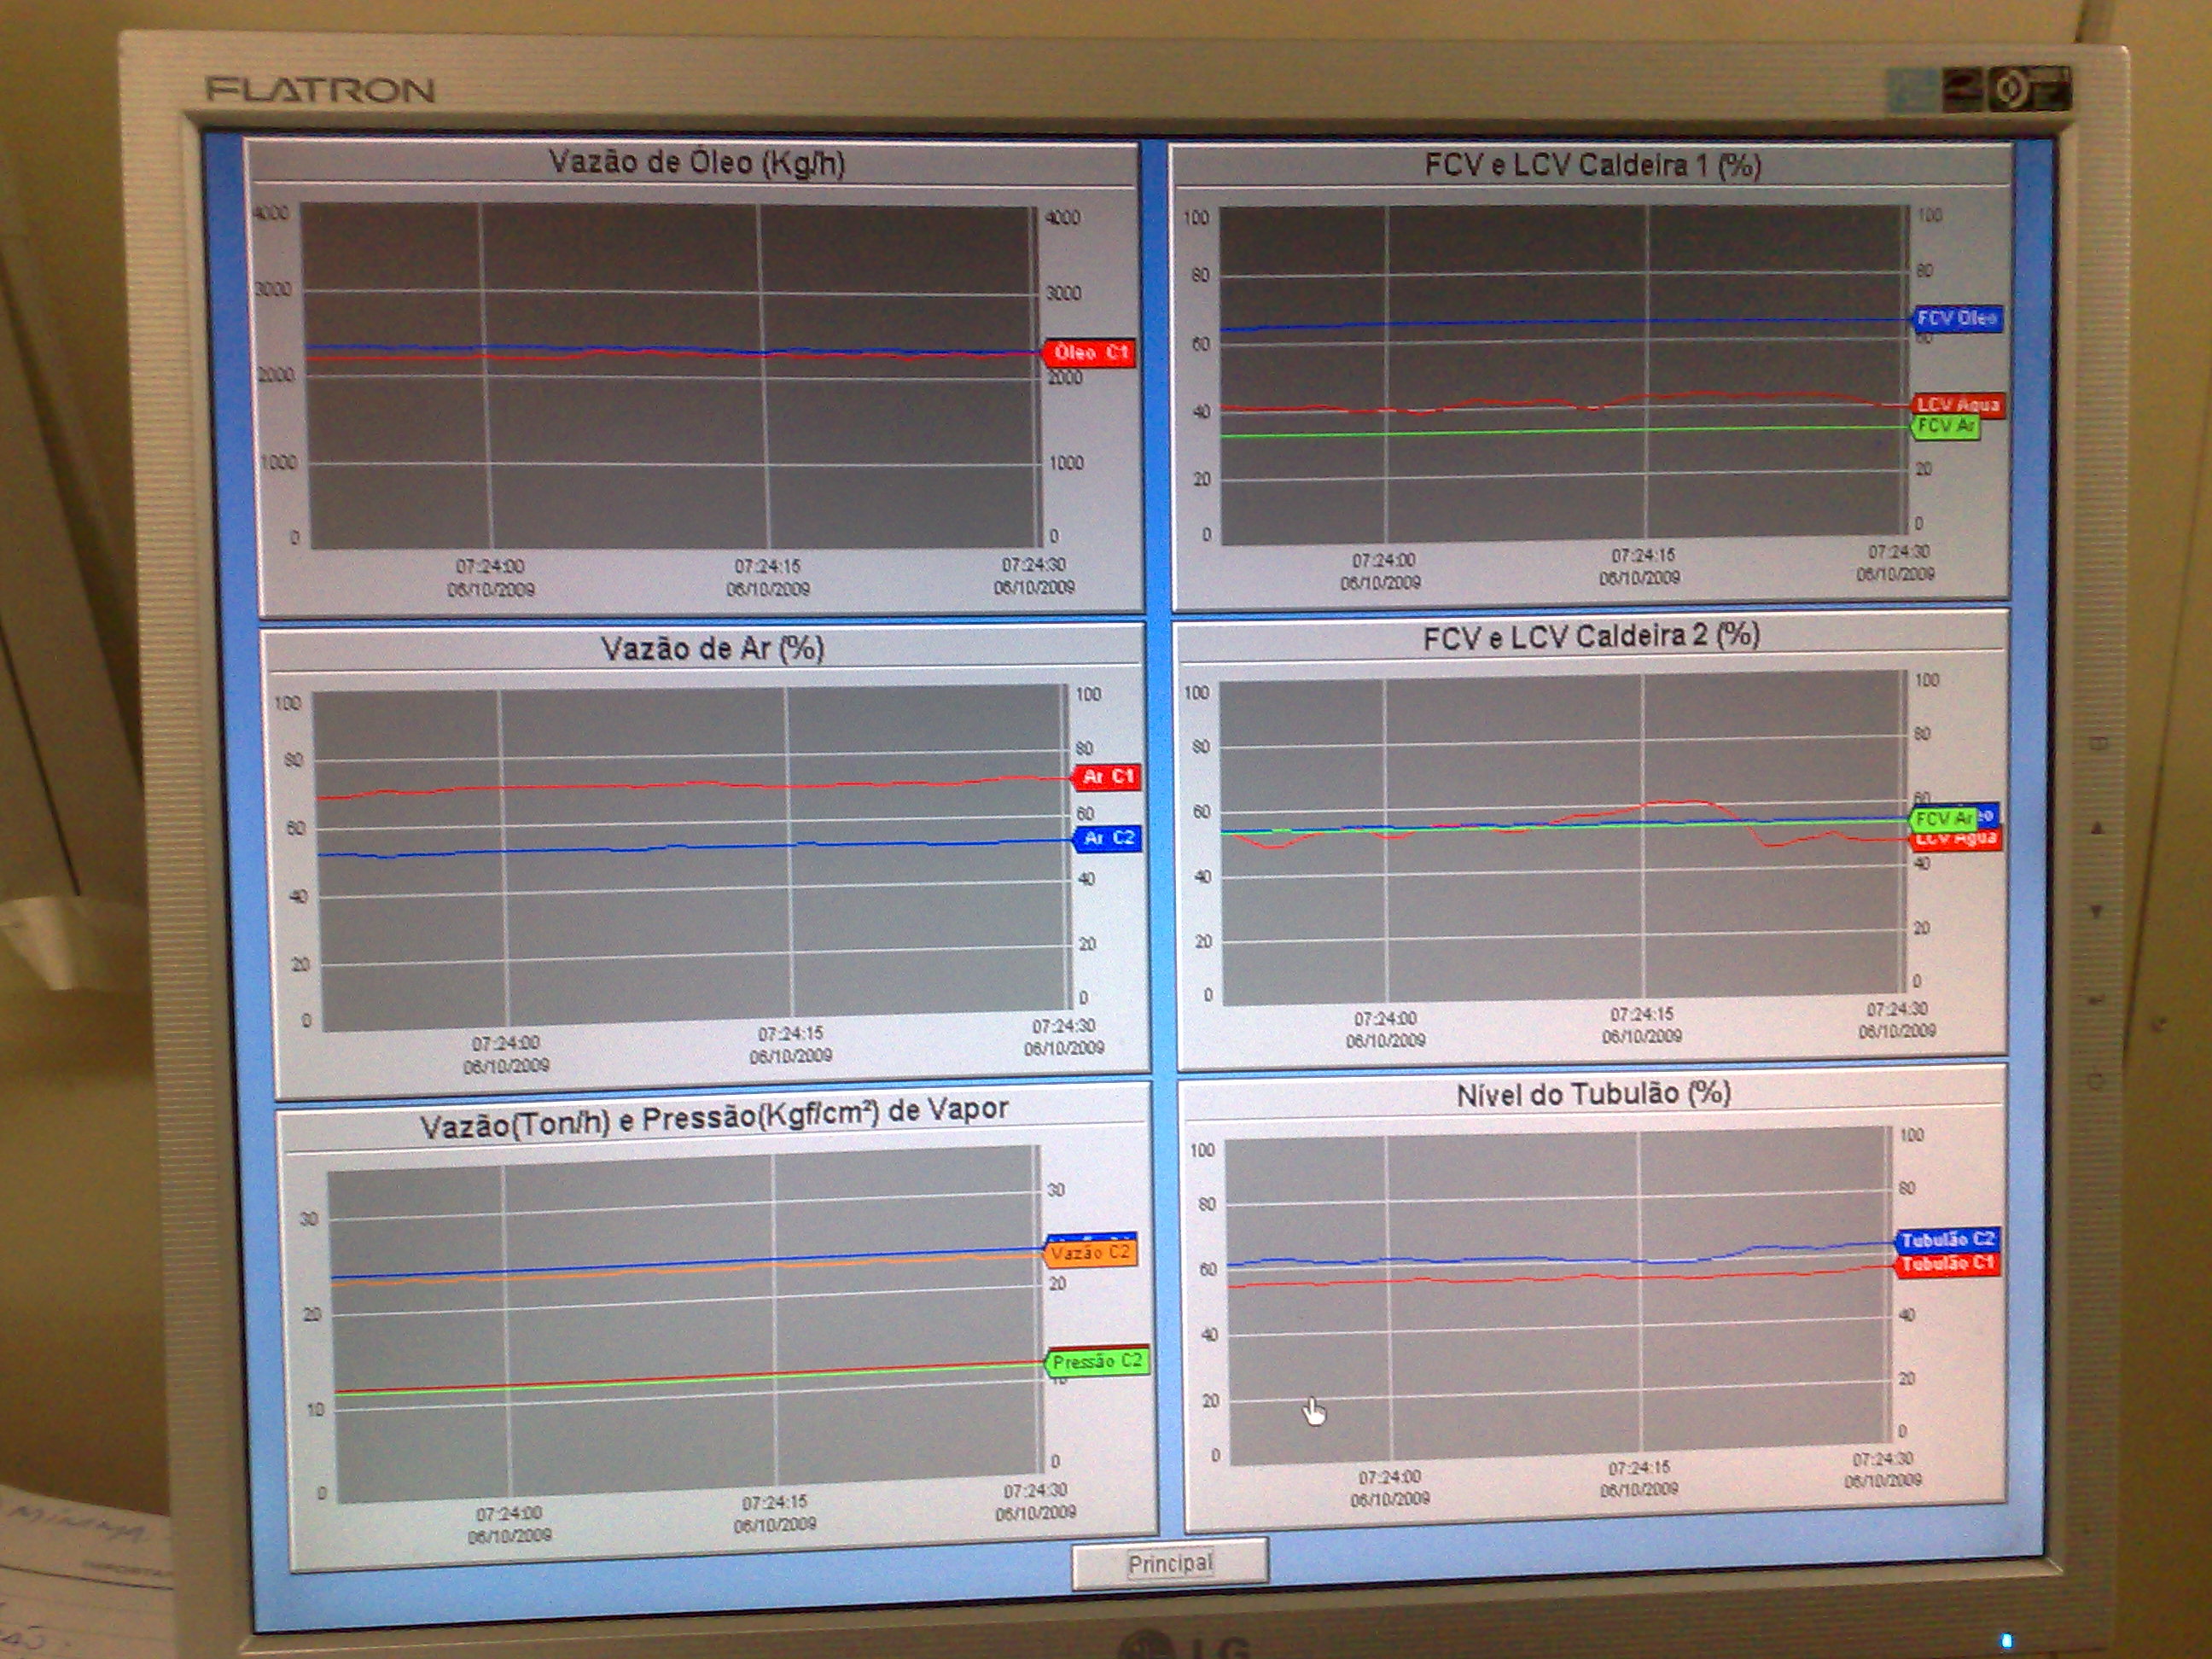Click 07:24:00 time marker in Nível do Tubulão chart
This screenshot has height=1659, width=2212.
click(1389, 1476)
